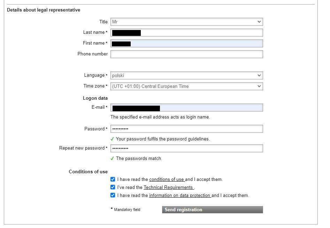
Task: Click the Title dropdown arrow chevron
Action: click(259, 22)
